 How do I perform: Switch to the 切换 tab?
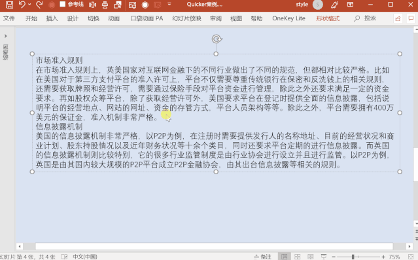point(94,18)
